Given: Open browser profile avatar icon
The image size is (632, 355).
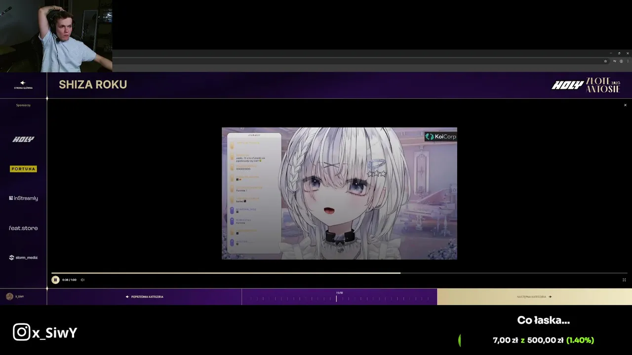Looking at the screenshot, I should pyautogui.click(x=621, y=61).
